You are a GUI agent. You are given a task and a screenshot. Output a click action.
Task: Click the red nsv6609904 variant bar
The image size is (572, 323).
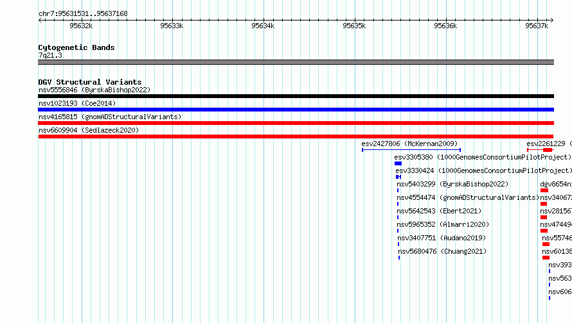click(296, 137)
